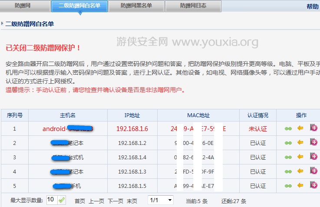Jump to 末页 last page
The height and width of the screenshot is (207, 320).
point(132,201)
